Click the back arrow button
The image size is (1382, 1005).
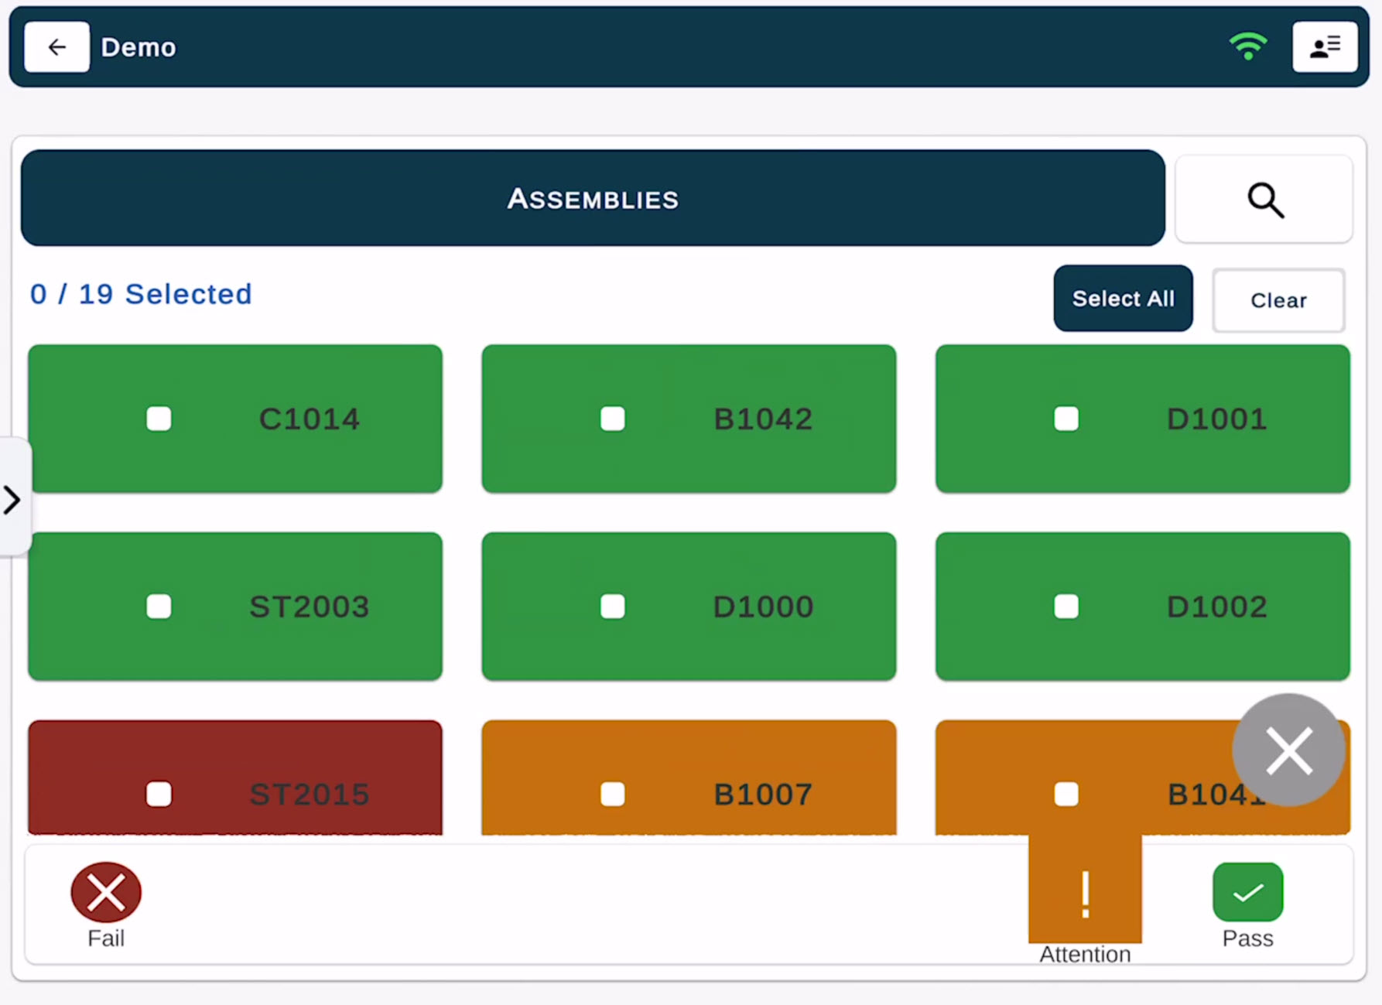pyautogui.click(x=56, y=47)
